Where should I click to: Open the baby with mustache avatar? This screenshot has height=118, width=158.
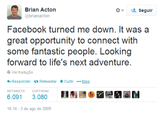point(109,95)
